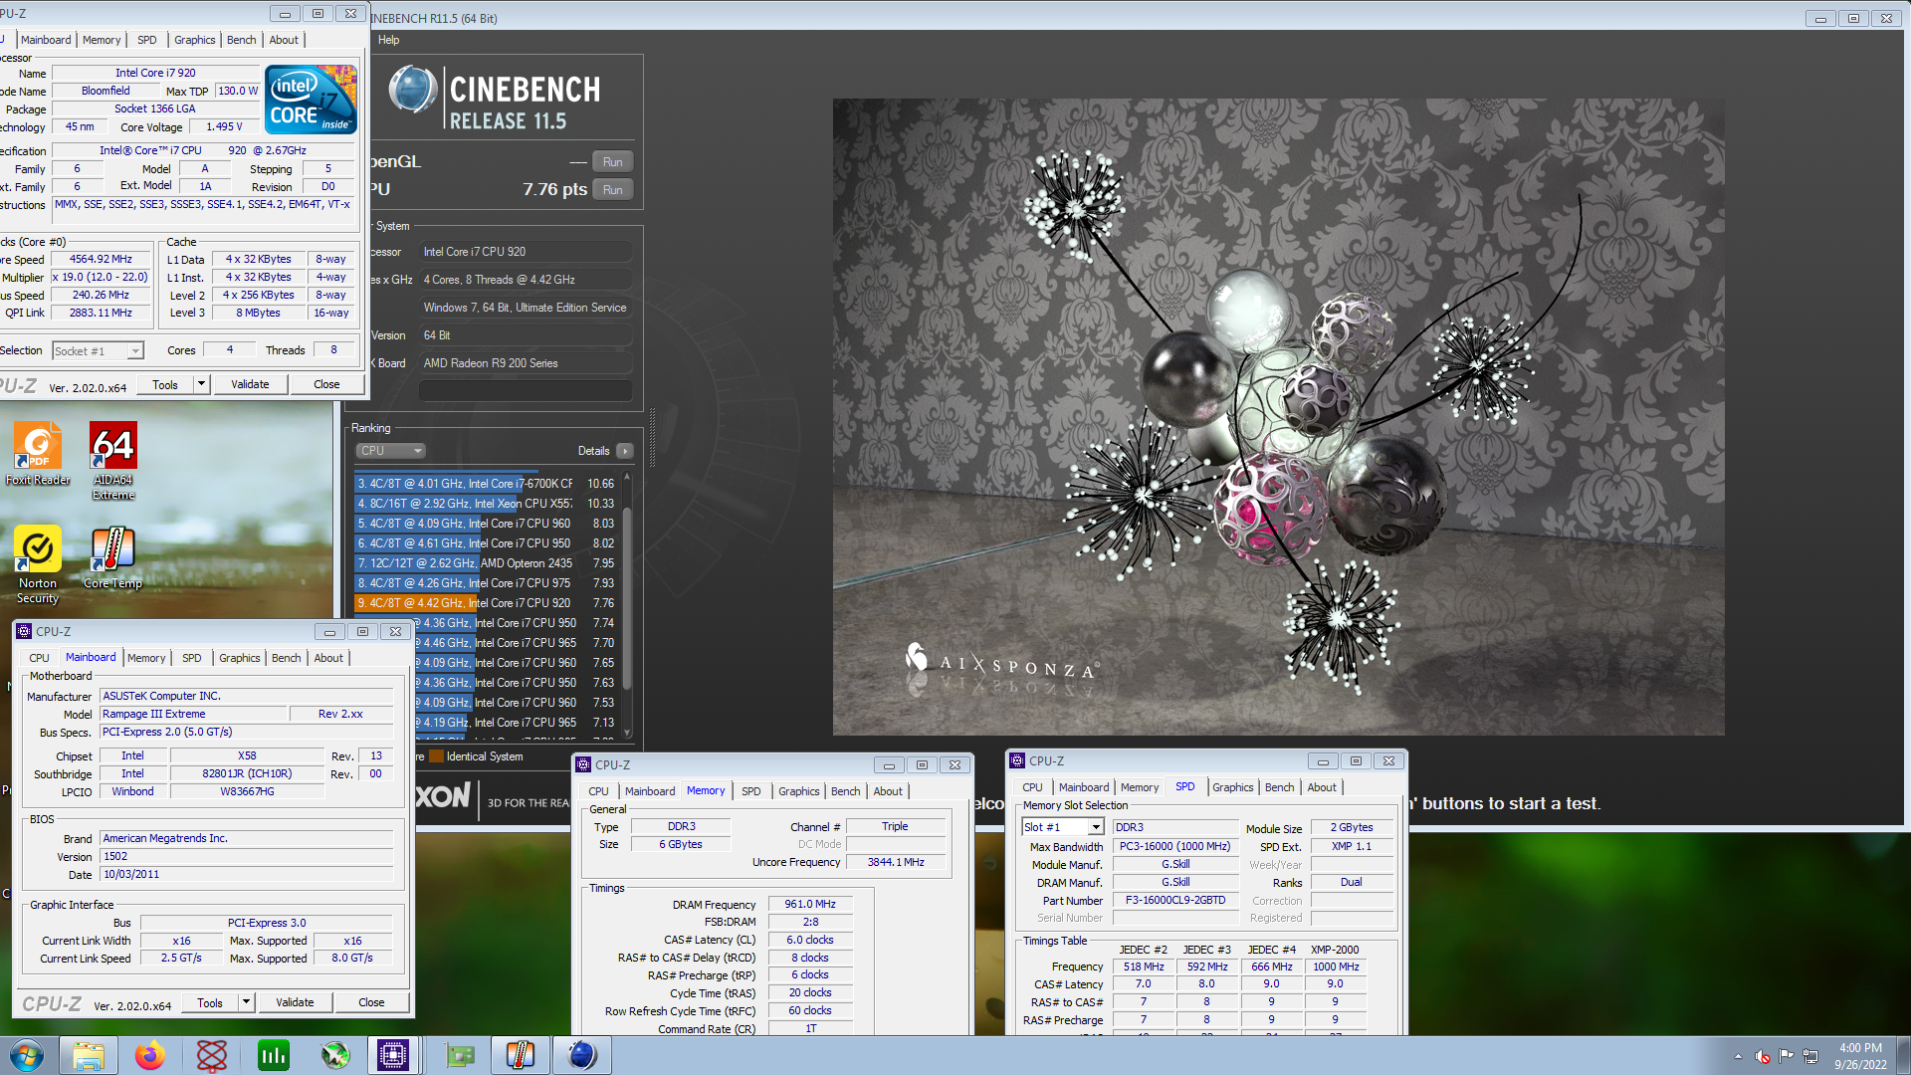Select ranking entry AMD Opteron 2435
This screenshot has width=1911, height=1075.
click(x=486, y=563)
